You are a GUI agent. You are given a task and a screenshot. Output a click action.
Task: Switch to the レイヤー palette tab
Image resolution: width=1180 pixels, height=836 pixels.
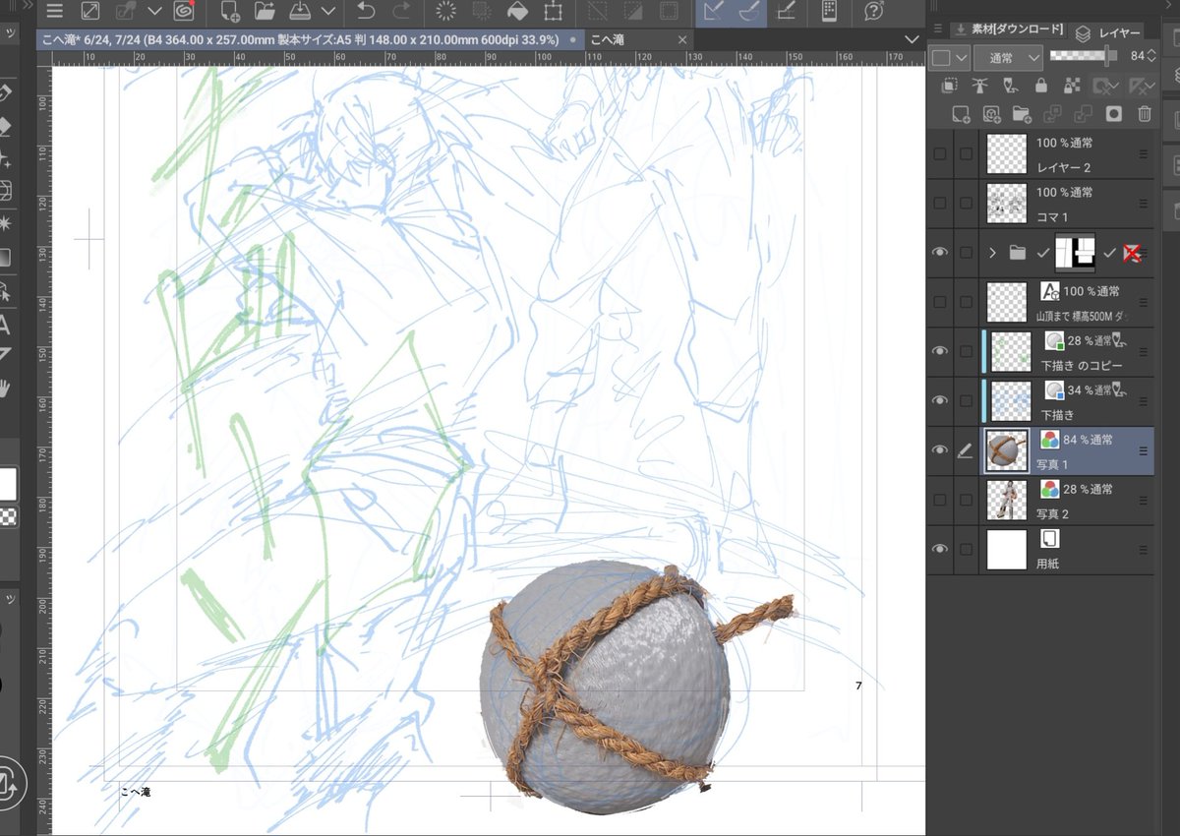pyautogui.click(x=1109, y=32)
